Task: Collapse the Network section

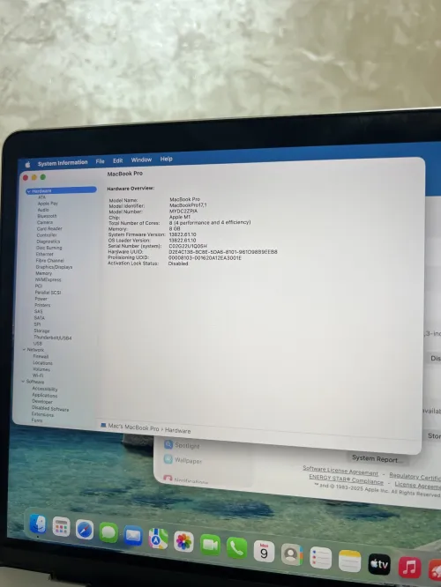Action: point(25,350)
